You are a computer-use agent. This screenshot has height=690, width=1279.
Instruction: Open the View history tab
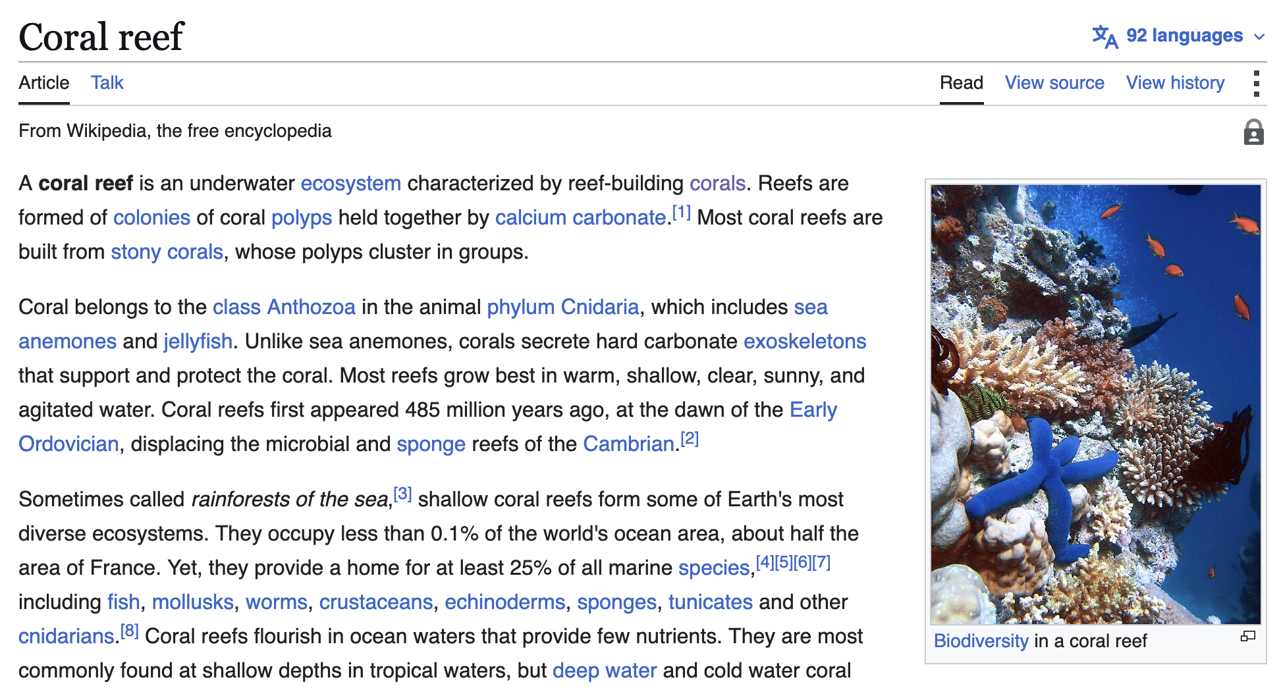[x=1175, y=83]
